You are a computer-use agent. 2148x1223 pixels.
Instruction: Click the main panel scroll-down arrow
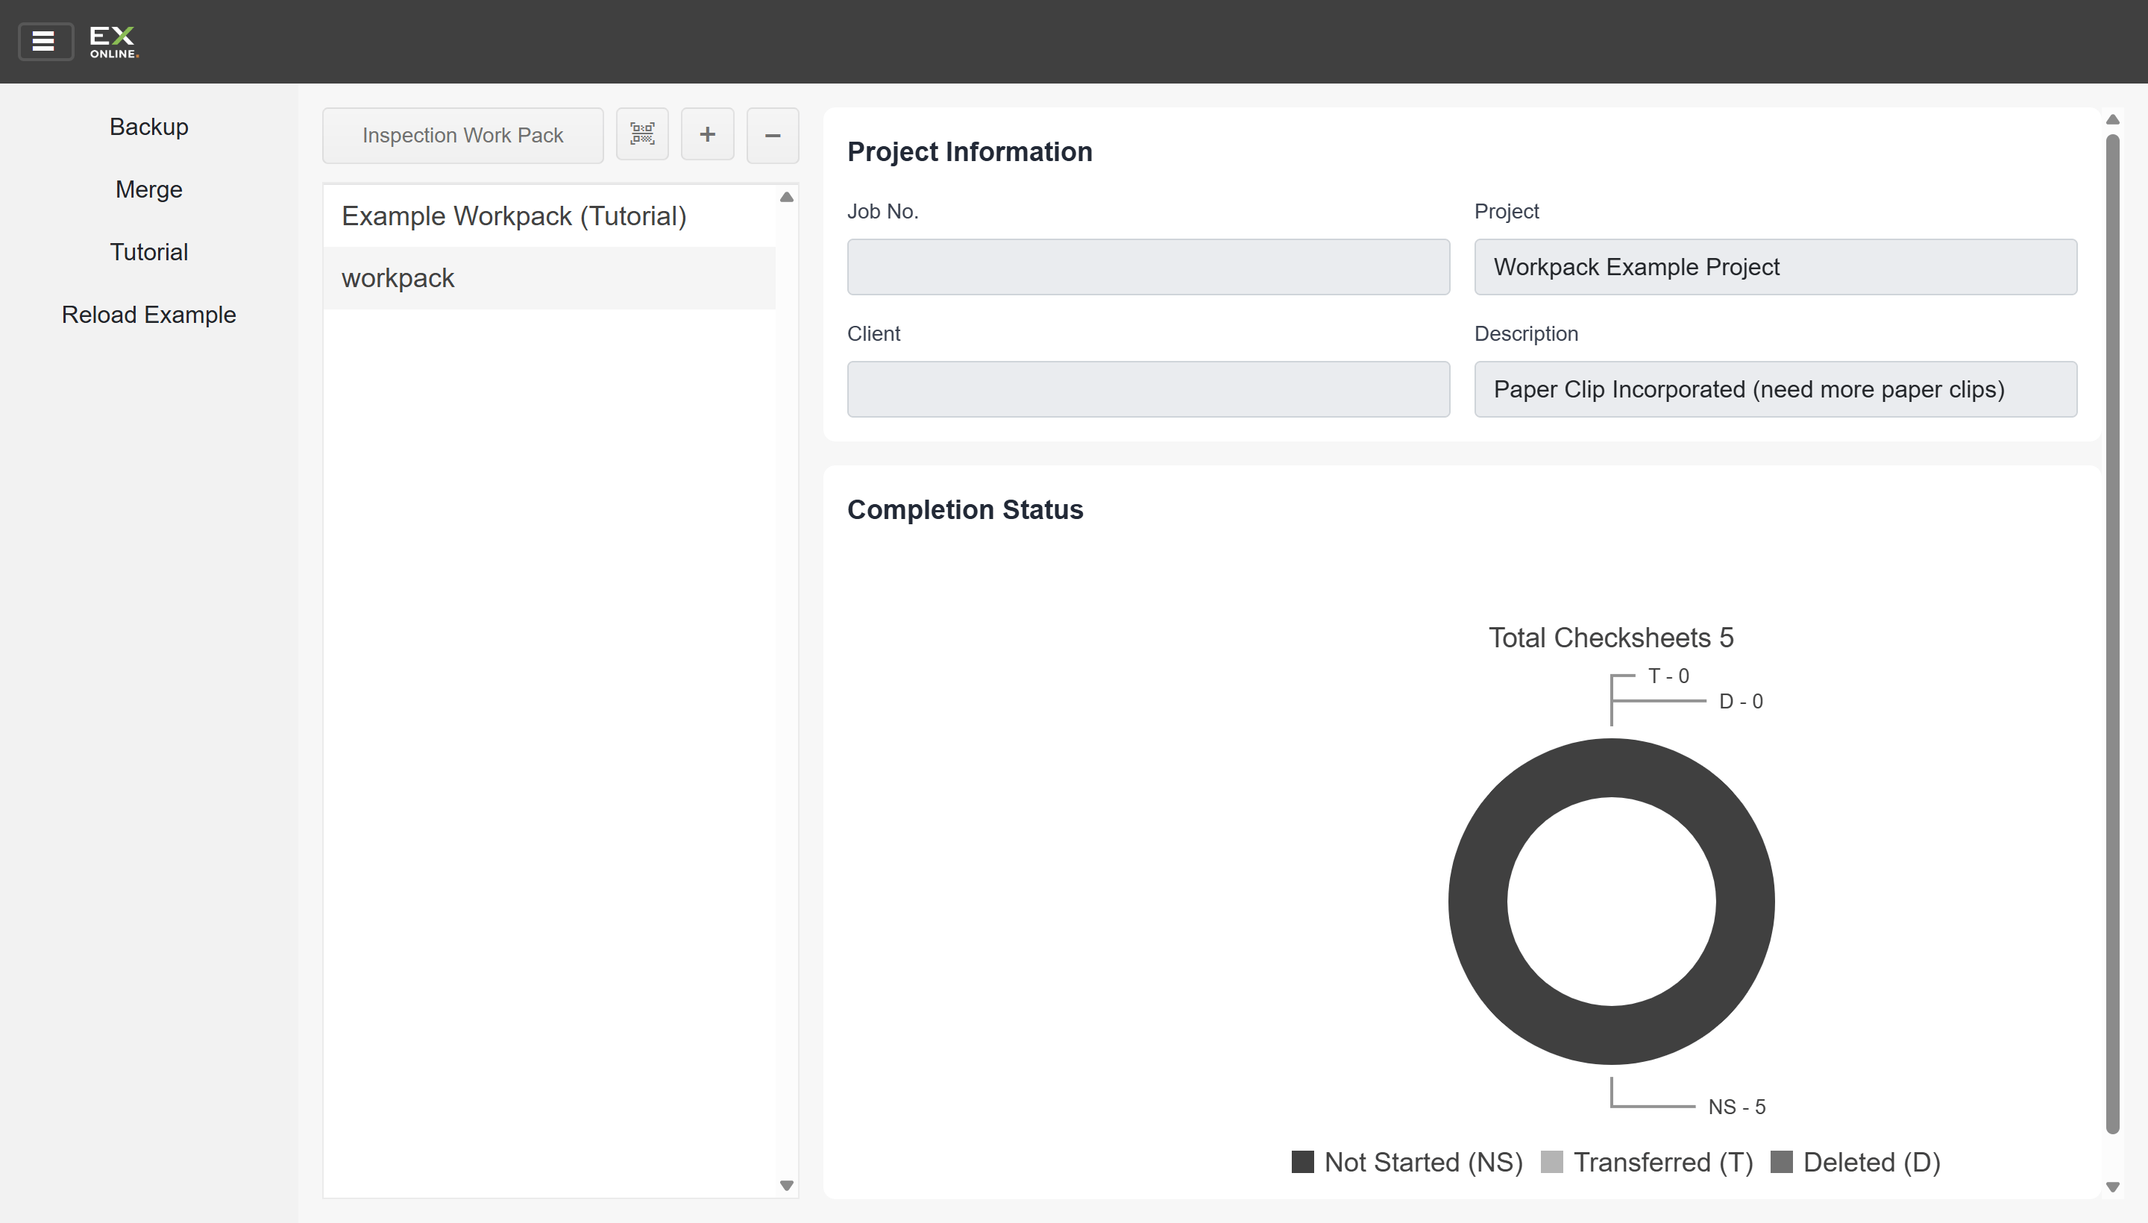click(2113, 1187)
